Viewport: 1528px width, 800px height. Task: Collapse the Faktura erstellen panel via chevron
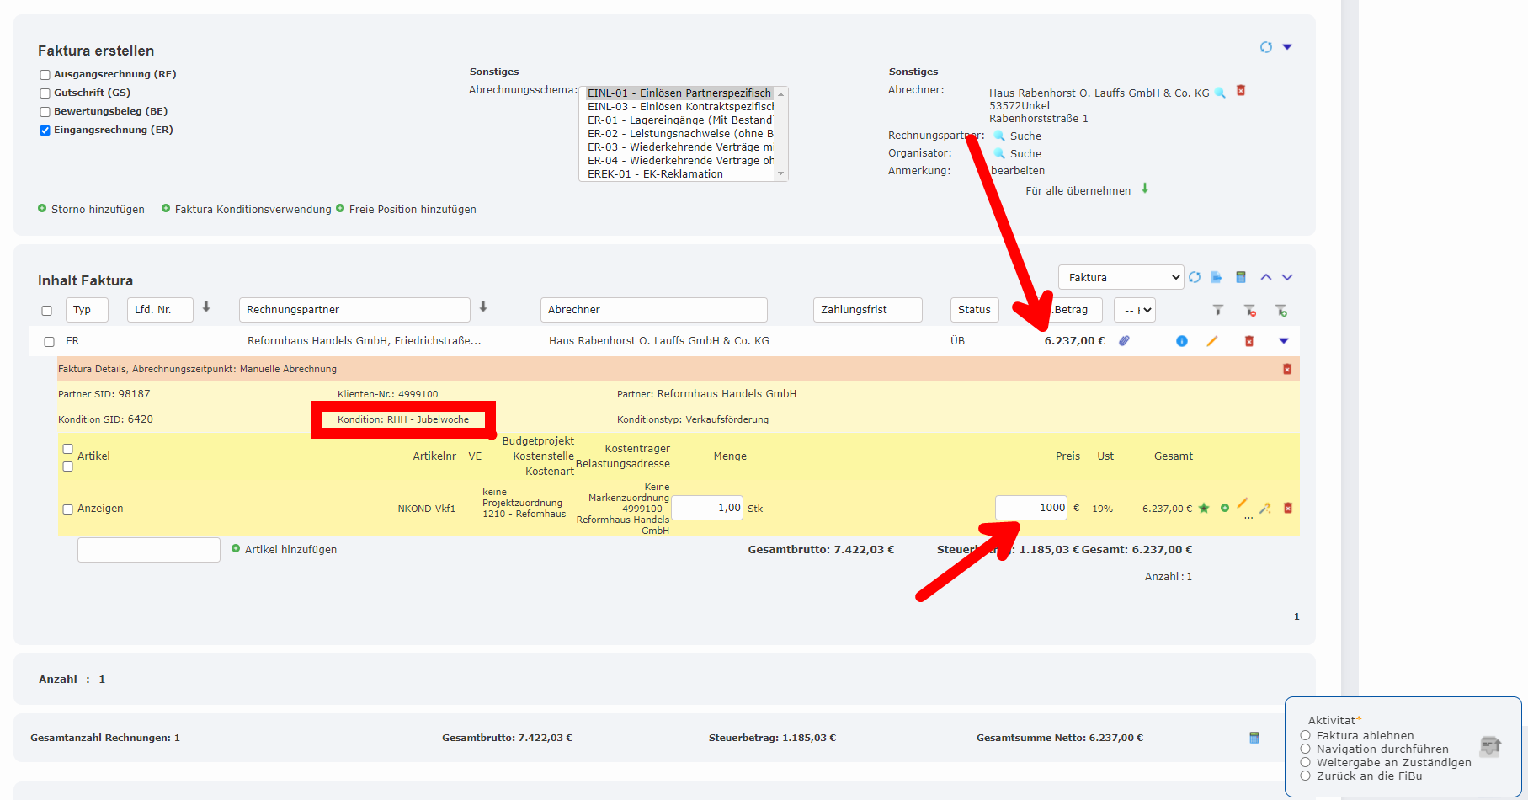1286,47
